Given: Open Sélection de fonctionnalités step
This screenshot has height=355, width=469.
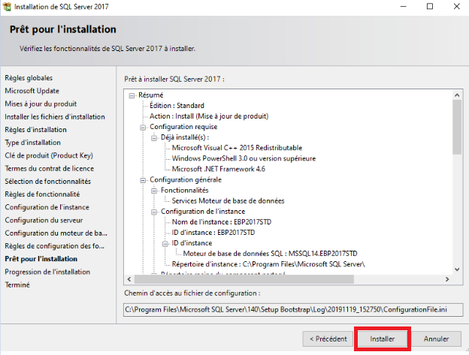Looking at the screenshot, I should click(48, 181).
